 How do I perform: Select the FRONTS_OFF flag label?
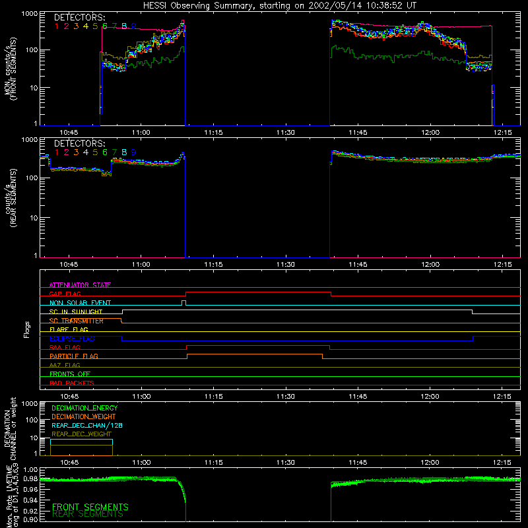pos(70,374)
